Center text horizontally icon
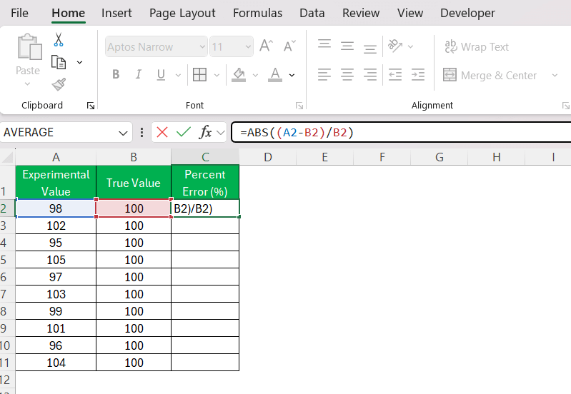This screenshot has width=571, height=394. coord(347,75)
